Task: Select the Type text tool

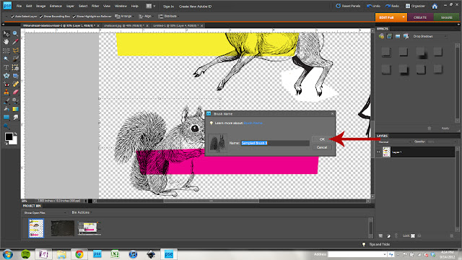Action: click(6, 67)
